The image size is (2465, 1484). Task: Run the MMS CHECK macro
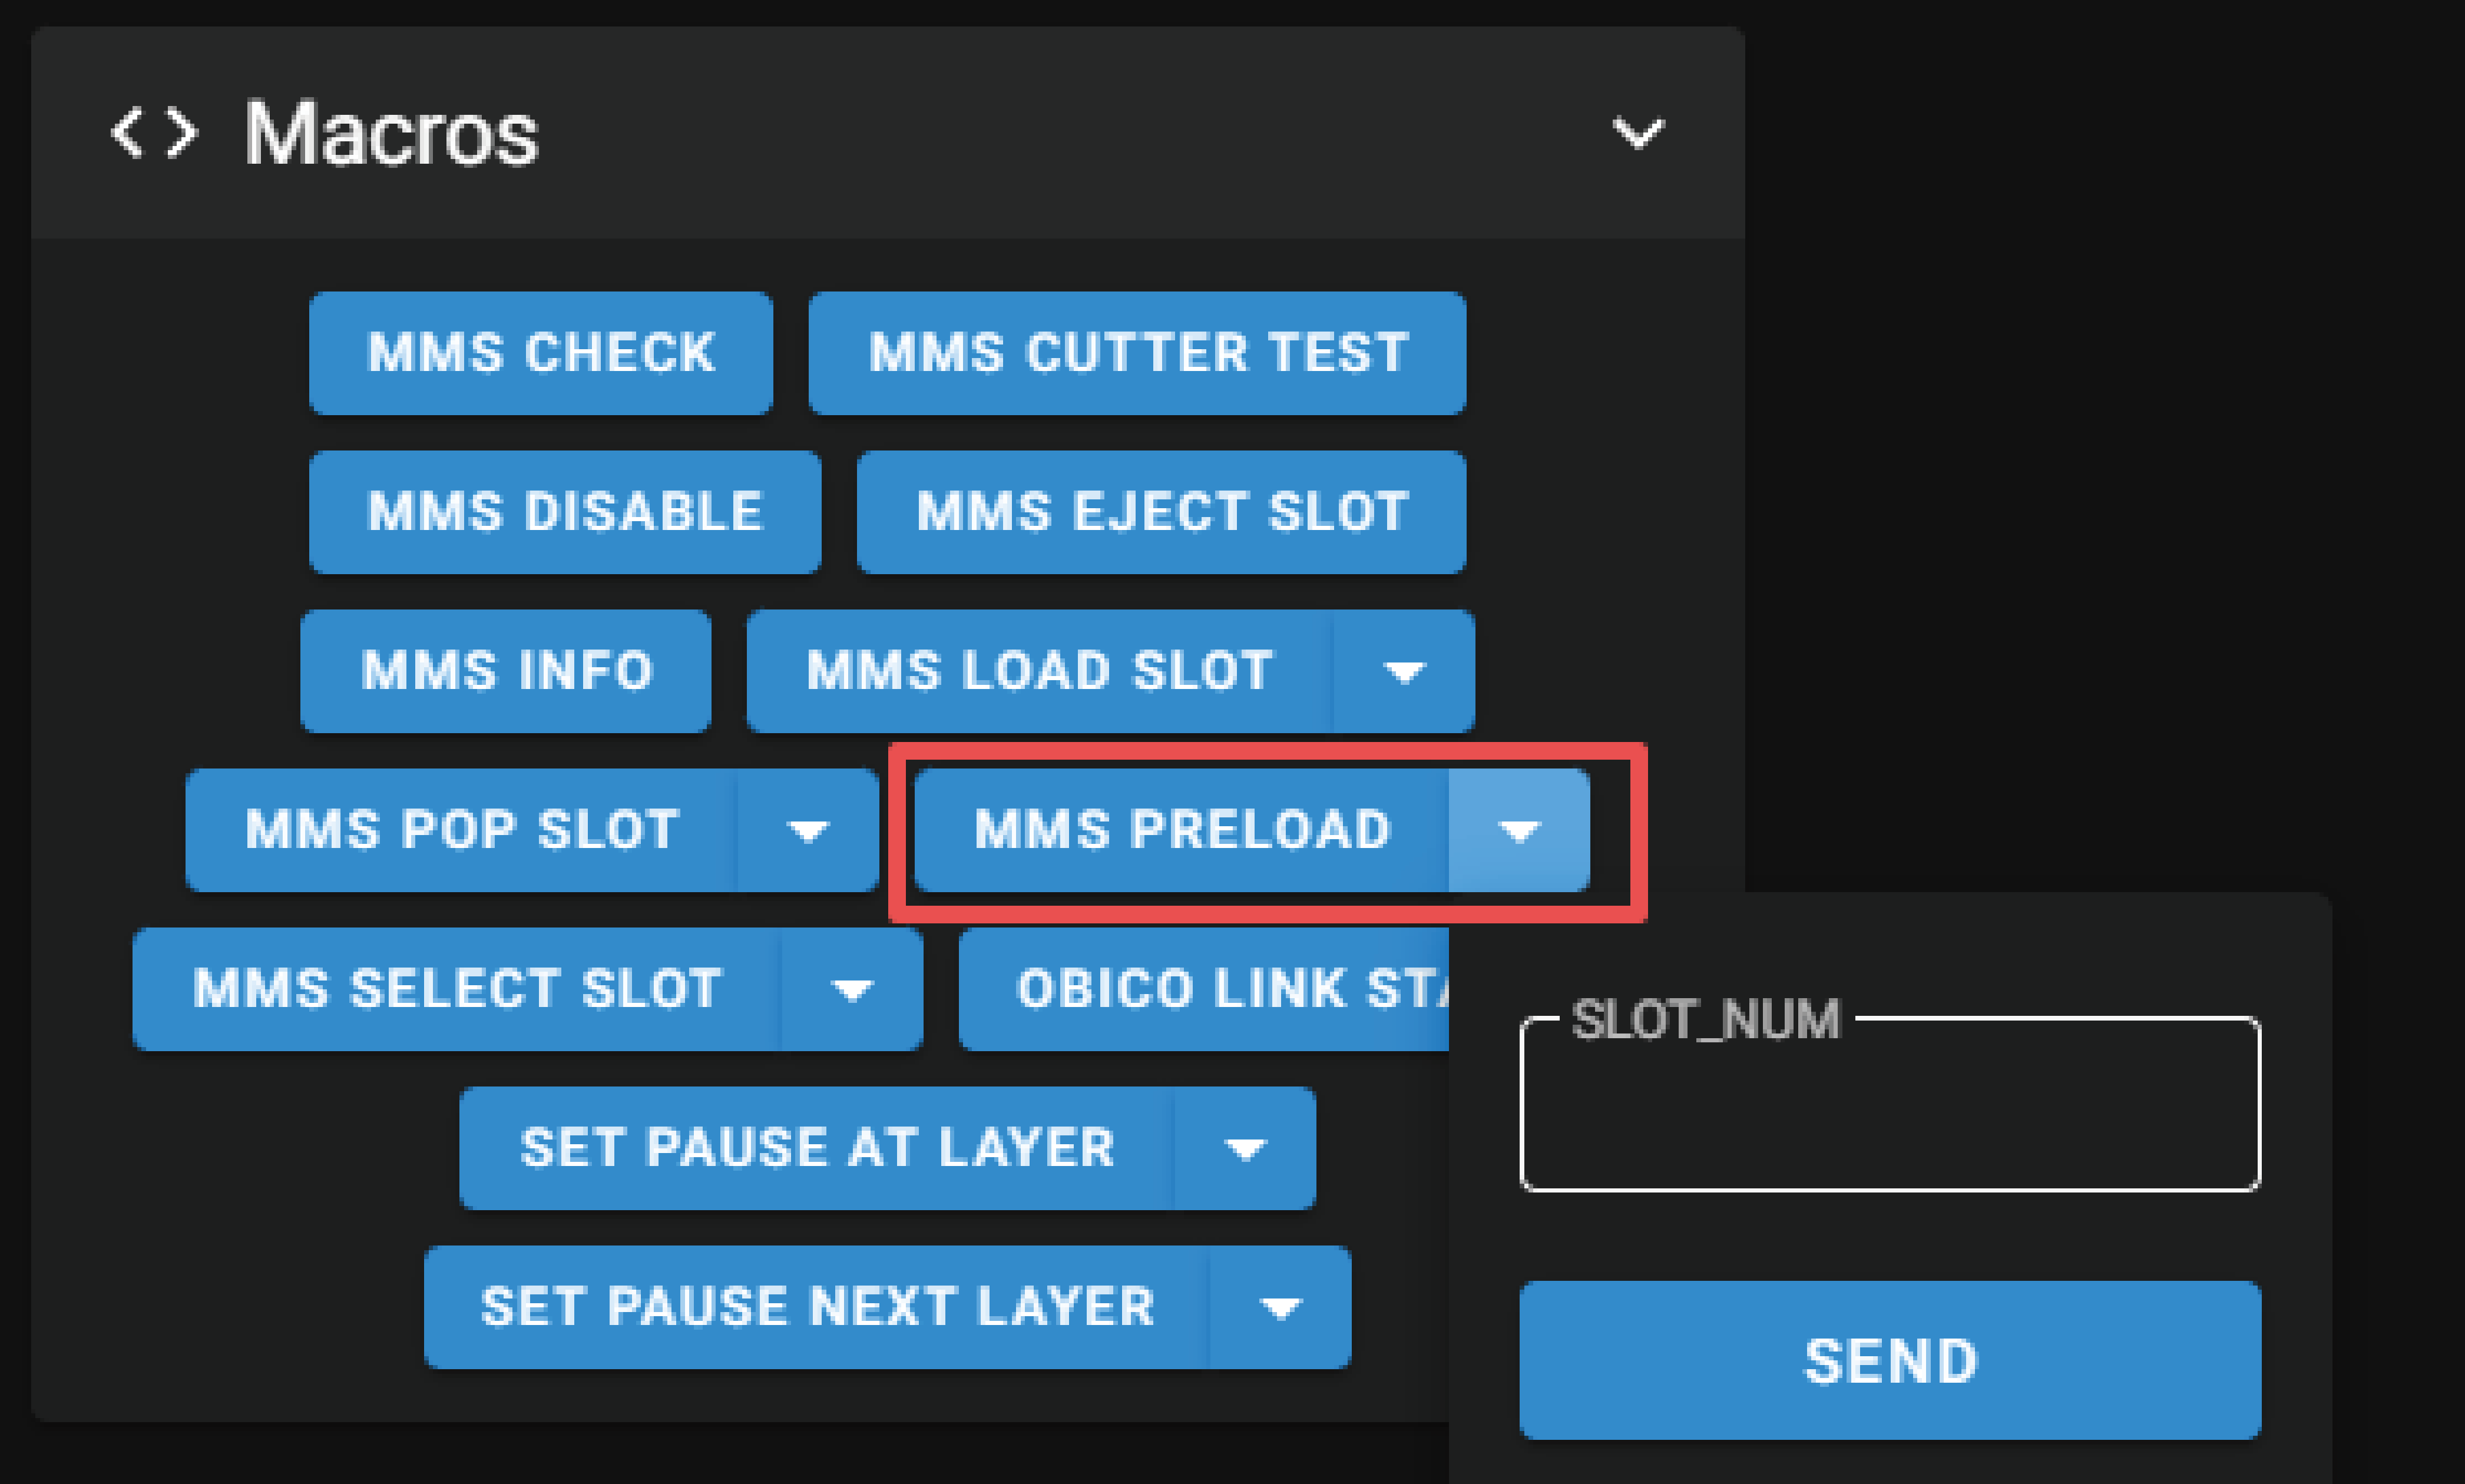point(540,353)
